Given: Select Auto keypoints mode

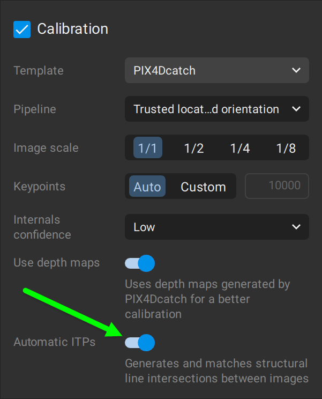Looking at the screenshot, I should (147, 187).
